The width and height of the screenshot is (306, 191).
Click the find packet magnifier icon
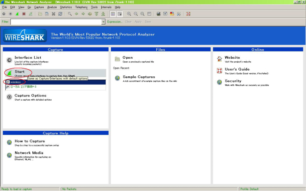pyautogui.click(x=70, y=14)
